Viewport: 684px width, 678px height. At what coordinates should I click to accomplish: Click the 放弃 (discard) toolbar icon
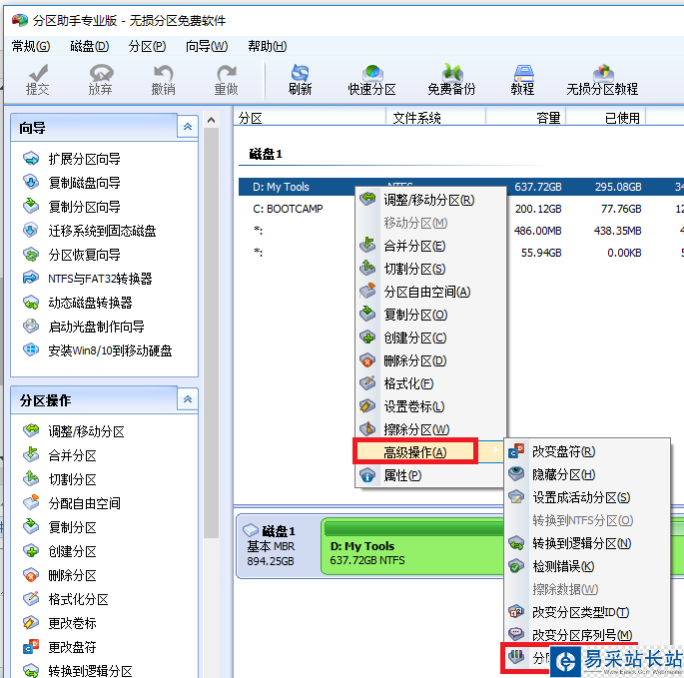click(100, 80)
